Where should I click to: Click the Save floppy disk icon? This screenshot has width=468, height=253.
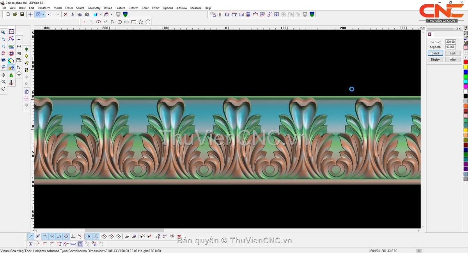(22, 14)
